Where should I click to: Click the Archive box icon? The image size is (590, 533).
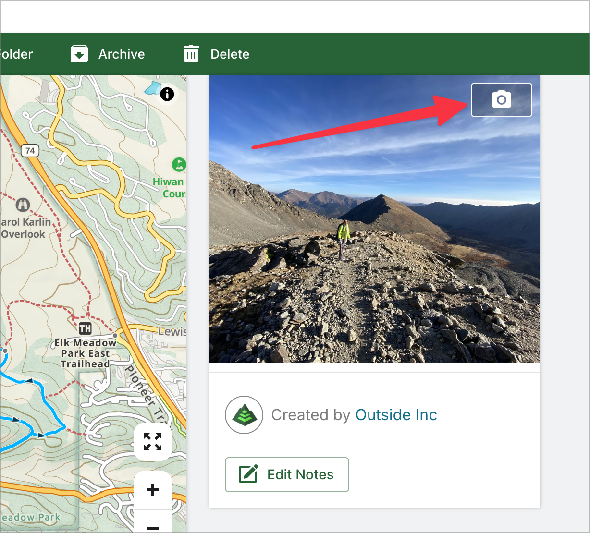79,54
